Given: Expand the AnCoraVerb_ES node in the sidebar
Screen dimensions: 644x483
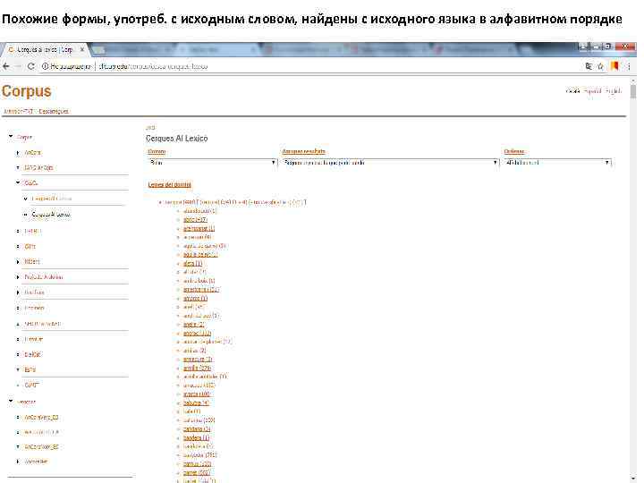Looking at the screenshot, I should (18, 418).
